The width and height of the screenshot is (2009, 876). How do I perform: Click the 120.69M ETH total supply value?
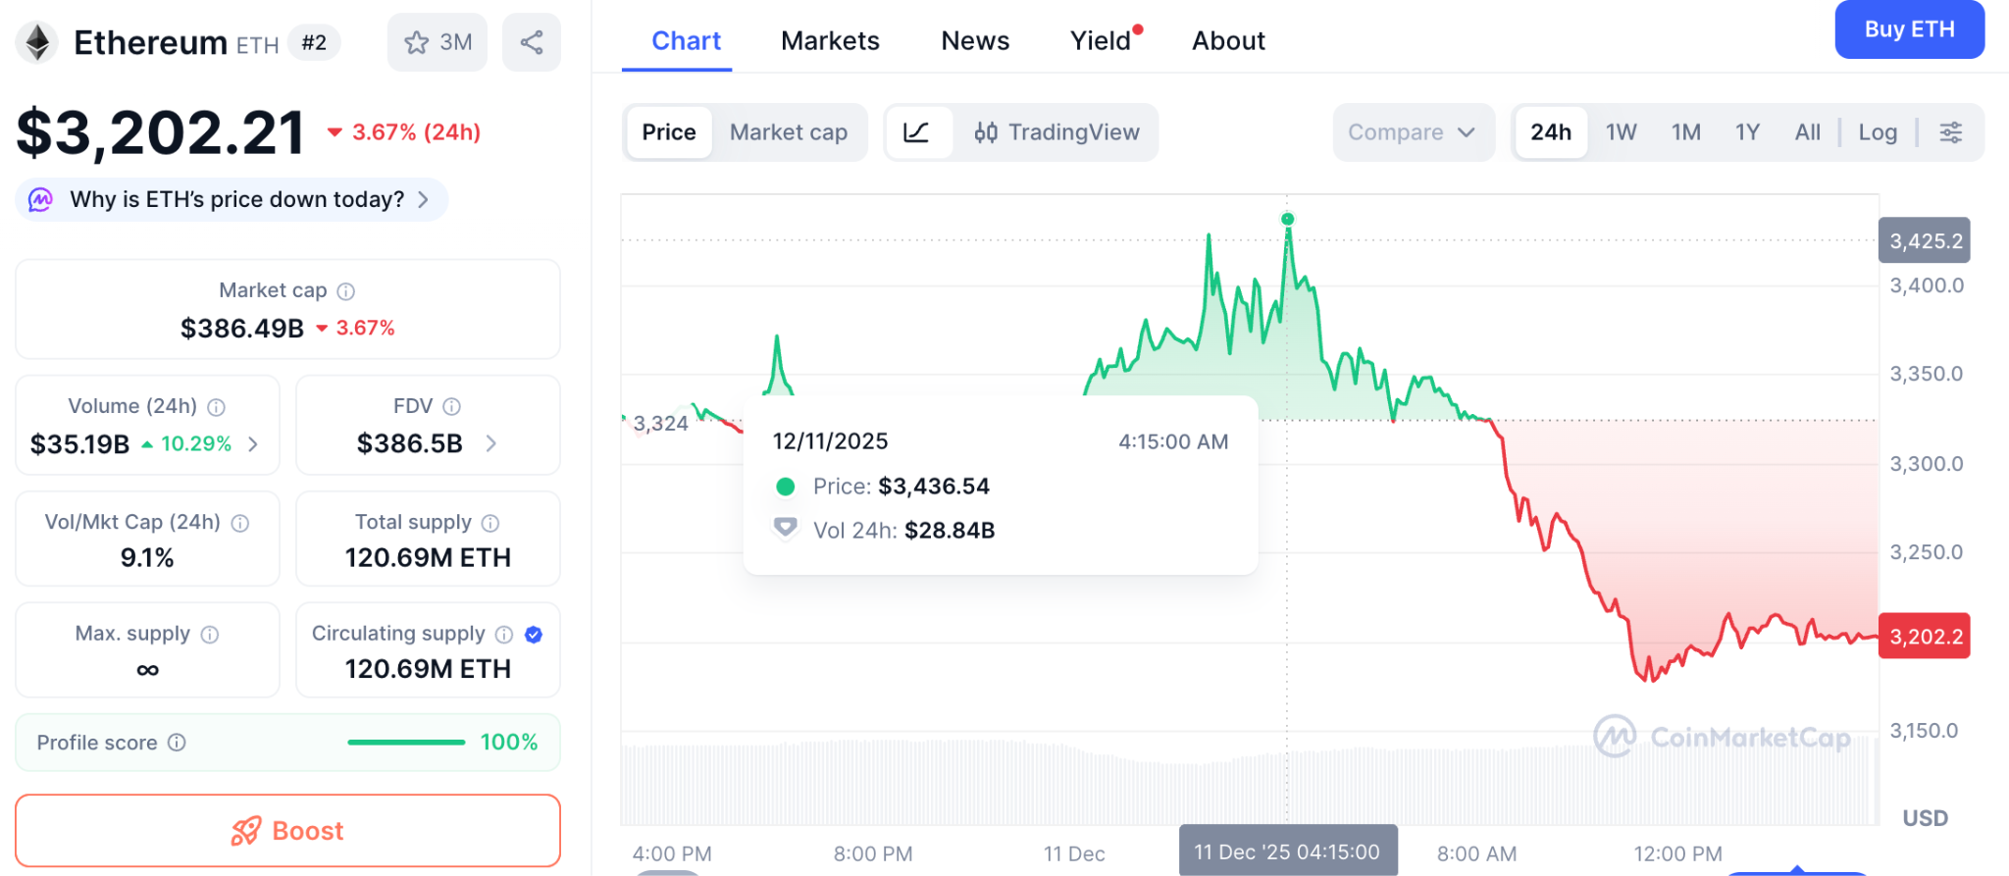tap(428, 558)
